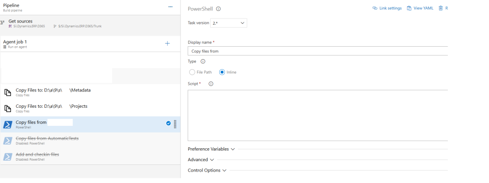
Task: Click the Script info icon
Action: coord(211,84)
